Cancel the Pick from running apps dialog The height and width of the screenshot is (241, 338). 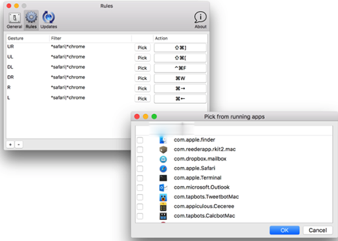[318, 230]
